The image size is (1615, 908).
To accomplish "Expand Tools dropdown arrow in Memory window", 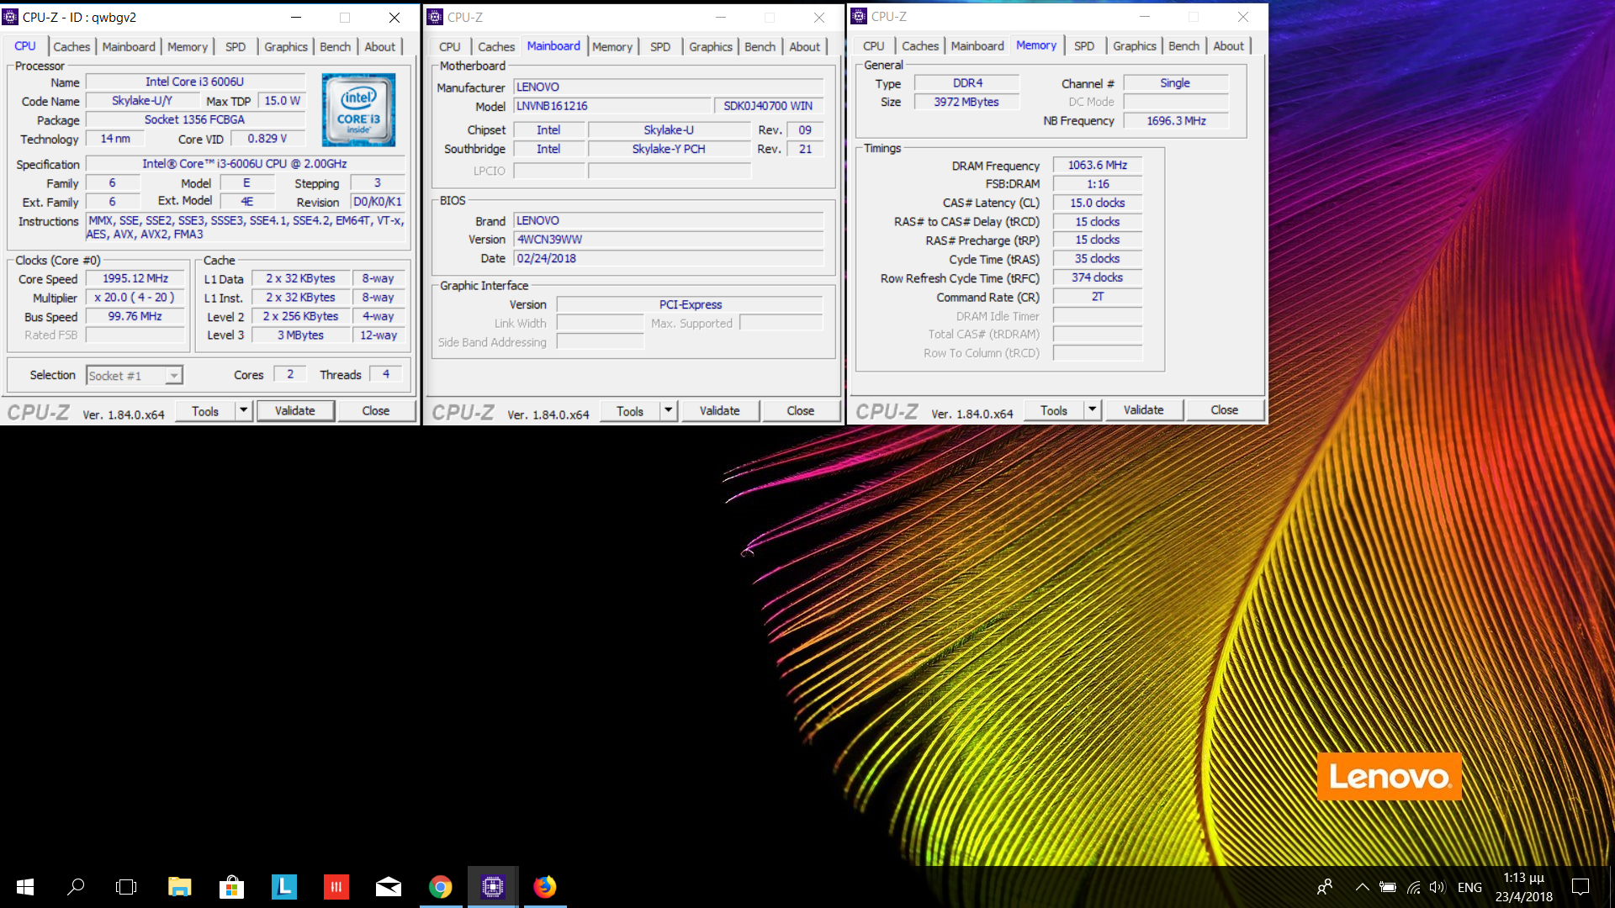I will (x=1092, y=409).
